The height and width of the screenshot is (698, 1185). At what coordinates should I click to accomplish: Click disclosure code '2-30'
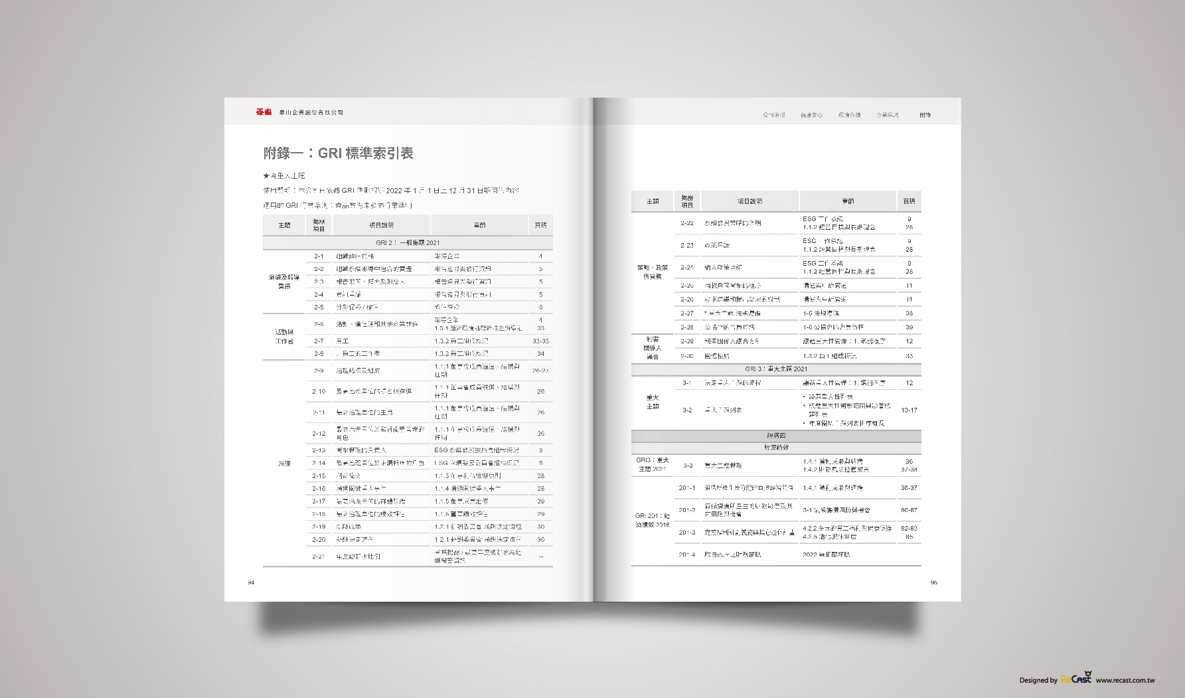pyautogui.click(x=686, y=356)
